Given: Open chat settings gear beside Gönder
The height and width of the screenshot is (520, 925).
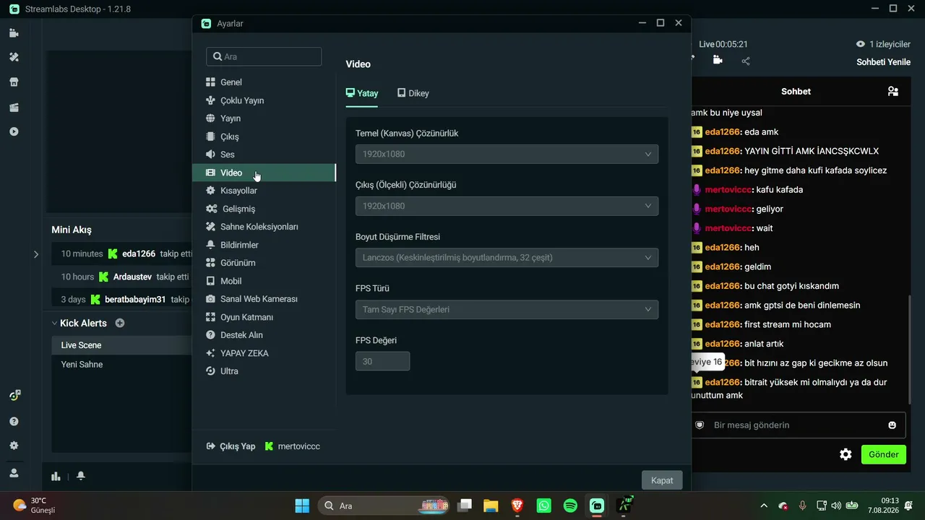Looking at the screenshot, I should (846, 454).
